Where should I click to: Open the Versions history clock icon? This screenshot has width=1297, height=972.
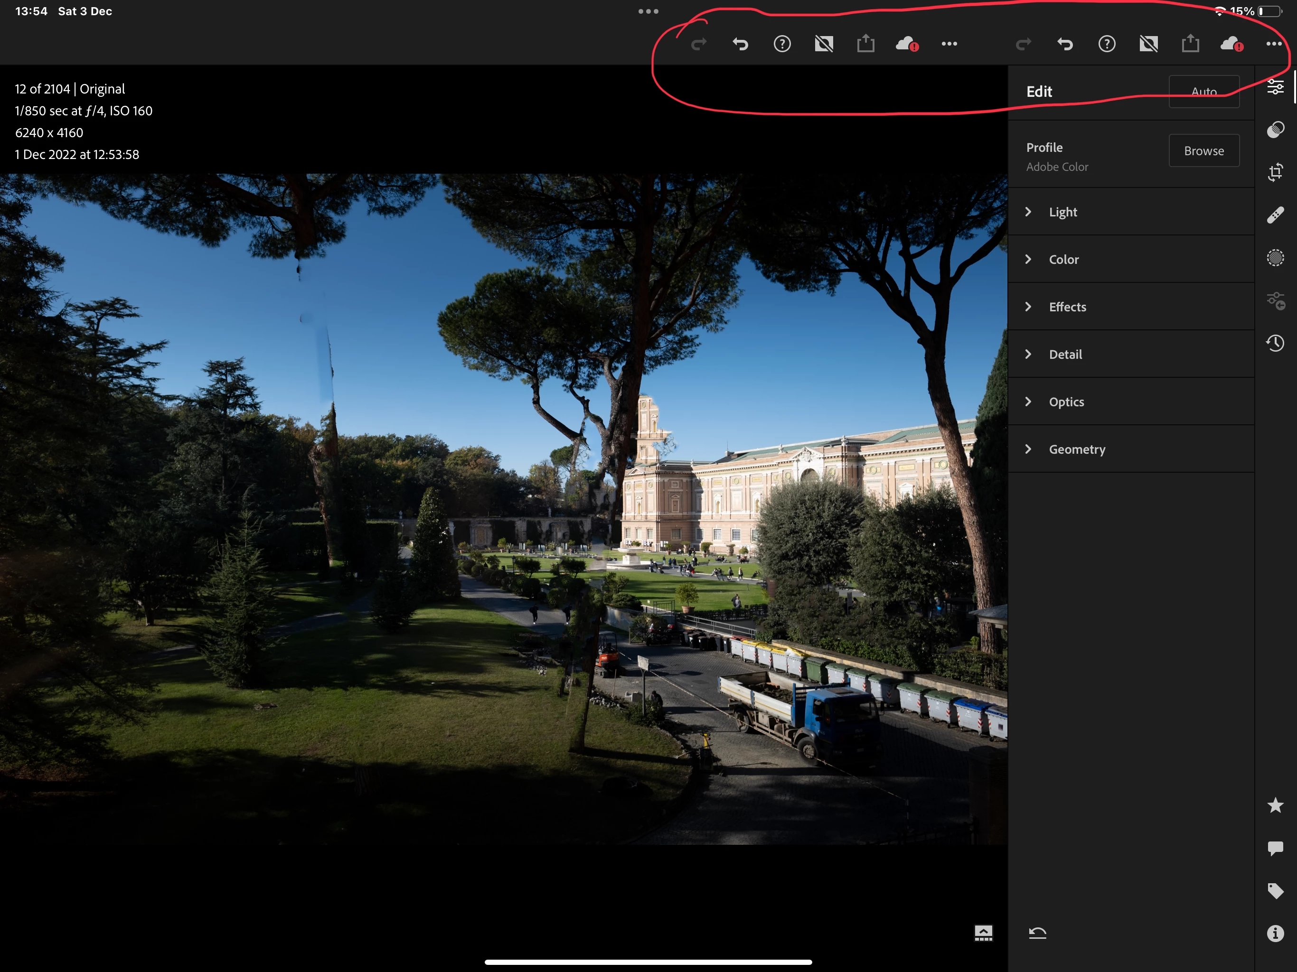tap(1275, 343)
